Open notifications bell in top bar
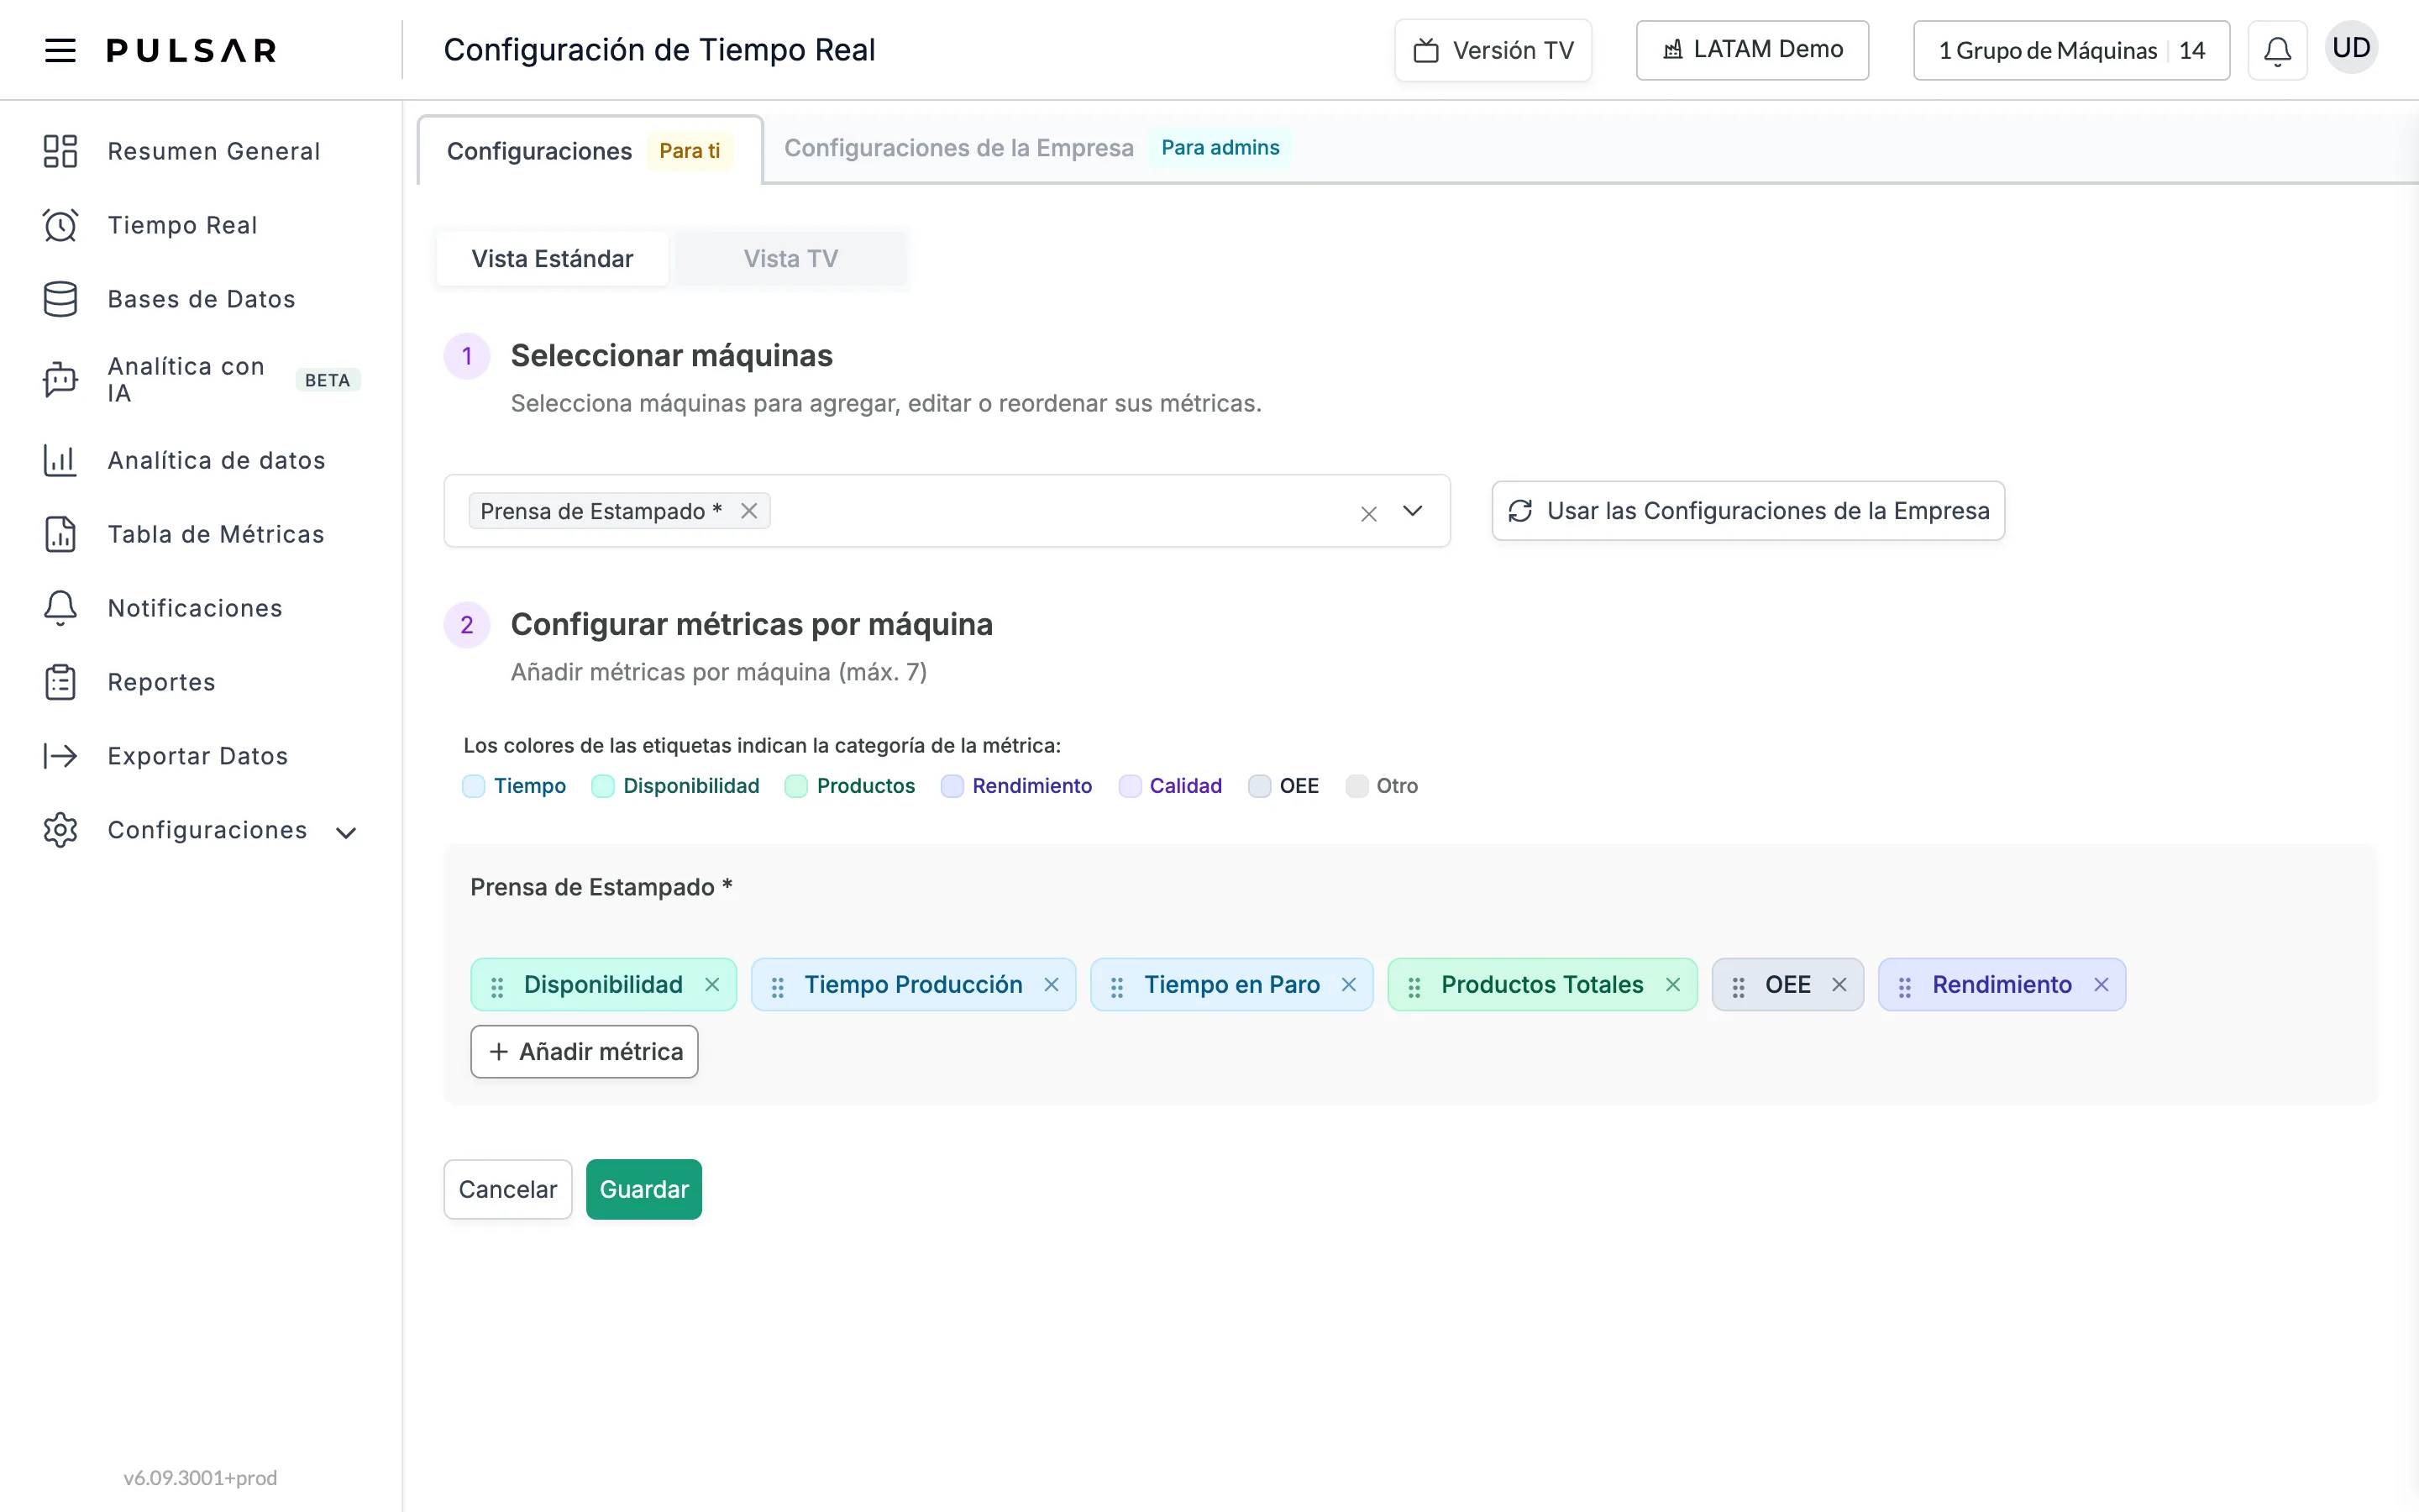2419x1512 pixels. coord(2277,50)
